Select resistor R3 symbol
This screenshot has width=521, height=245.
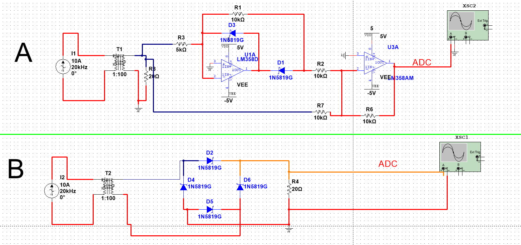(181, 44)
